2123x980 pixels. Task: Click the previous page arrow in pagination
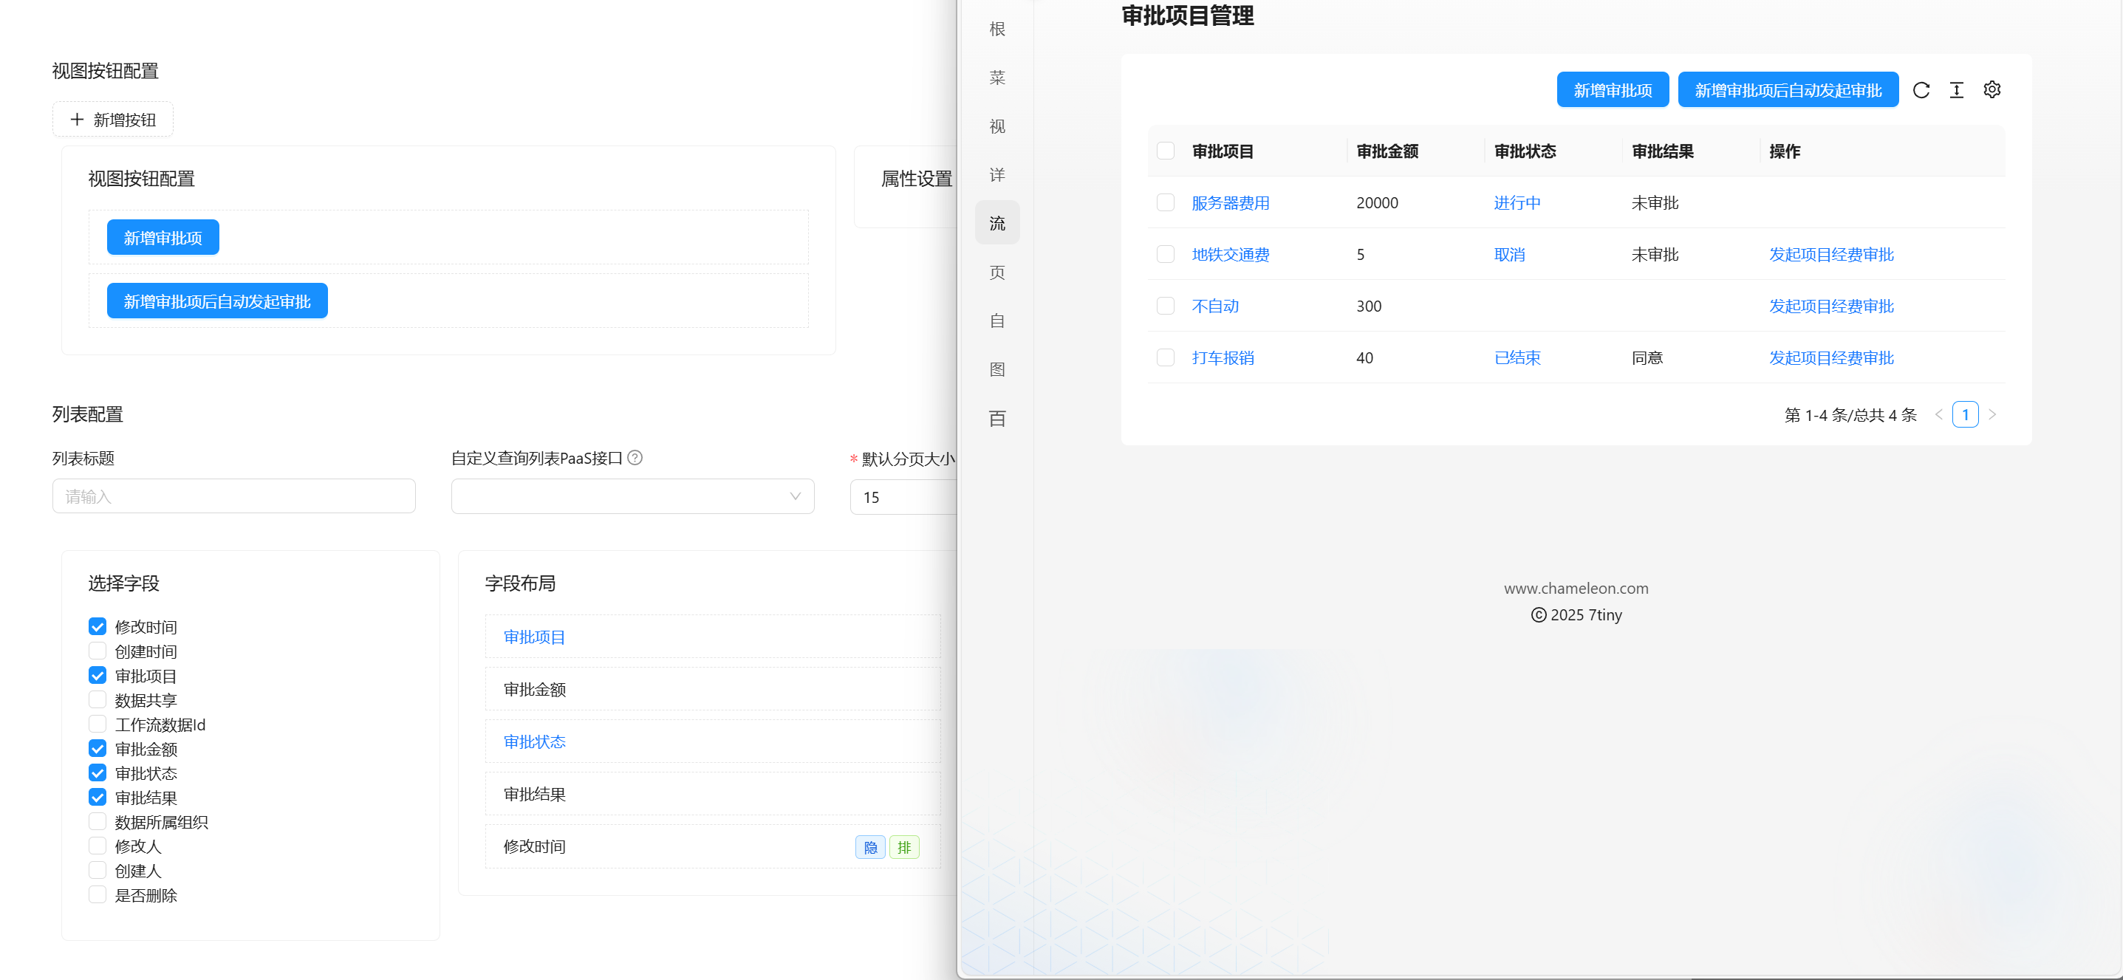[x=1938, y=414]
